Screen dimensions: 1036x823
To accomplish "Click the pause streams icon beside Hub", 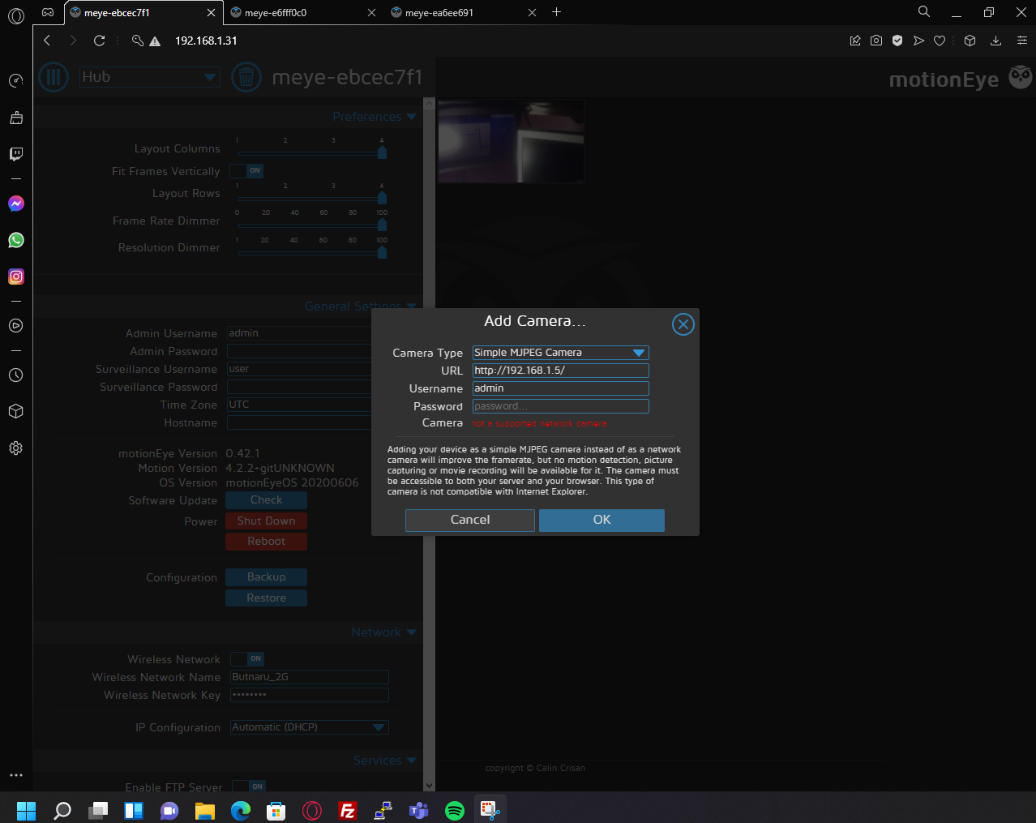I will [53, 77].
